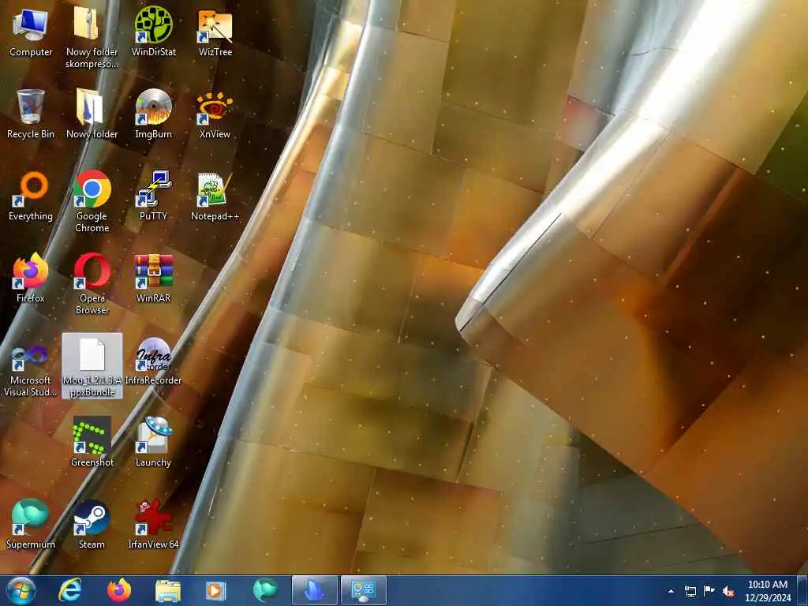This screenshot has width=808, height=606.
Task: Open the clock showing 10:10 AM
Action: click(767, 591)
